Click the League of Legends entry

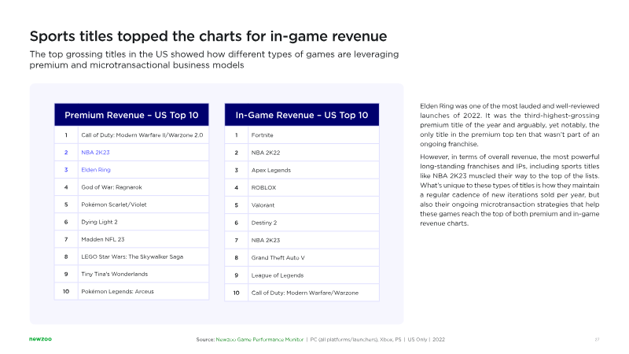[x=276, y=274]
